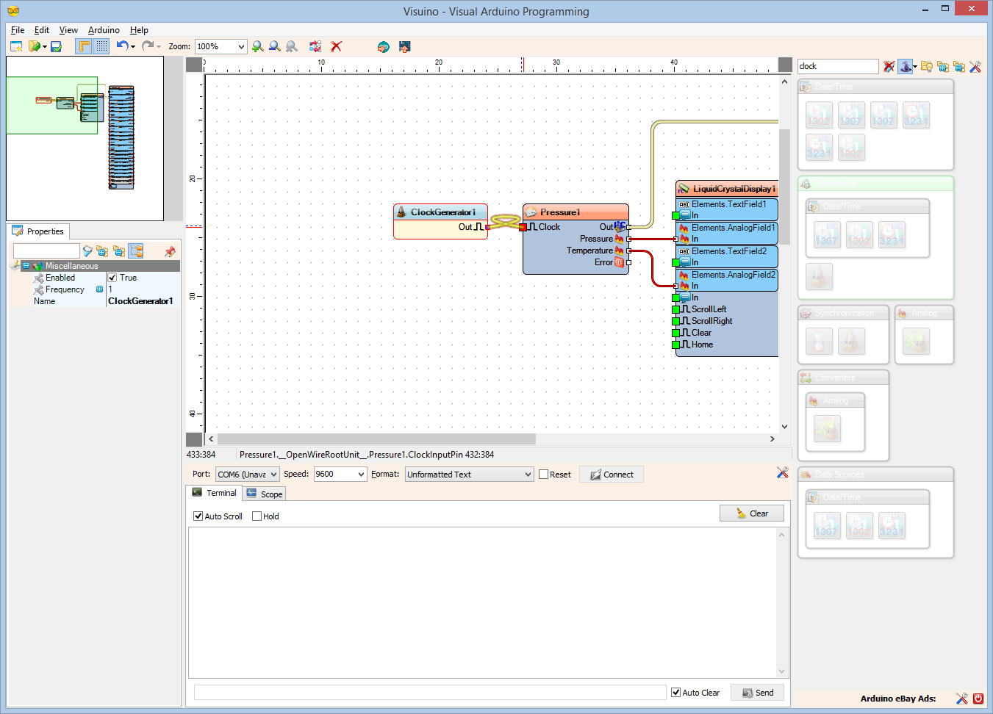The image size is (993, 714).
Task: Open the Speed 9600 dropdown
Action: (340, 475)
